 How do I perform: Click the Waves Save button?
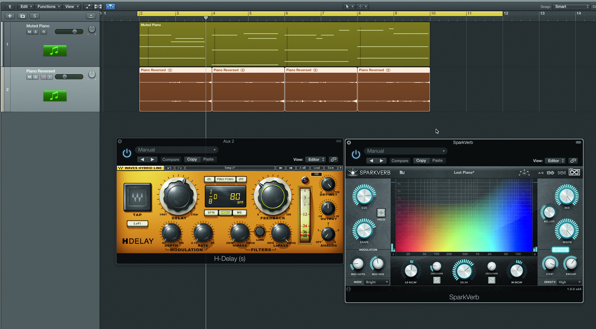331,168
